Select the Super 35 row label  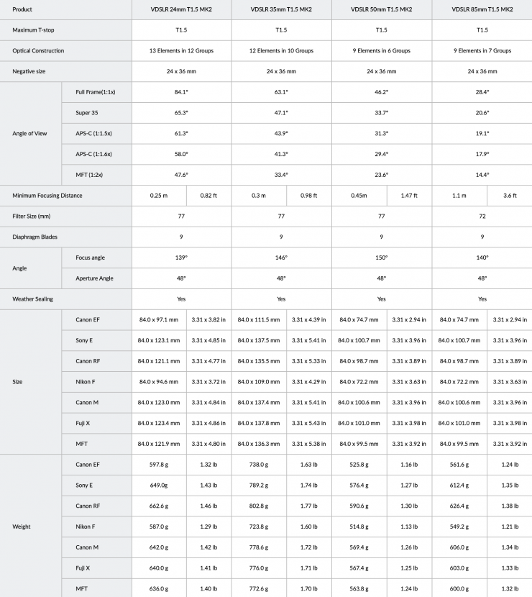tap(88, 113)
